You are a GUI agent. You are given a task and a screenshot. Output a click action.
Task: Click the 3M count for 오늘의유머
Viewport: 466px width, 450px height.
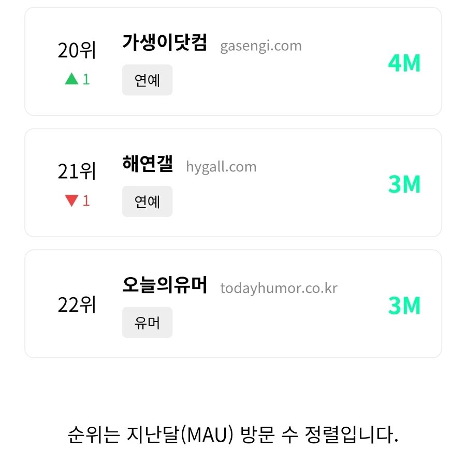[404, 306]
